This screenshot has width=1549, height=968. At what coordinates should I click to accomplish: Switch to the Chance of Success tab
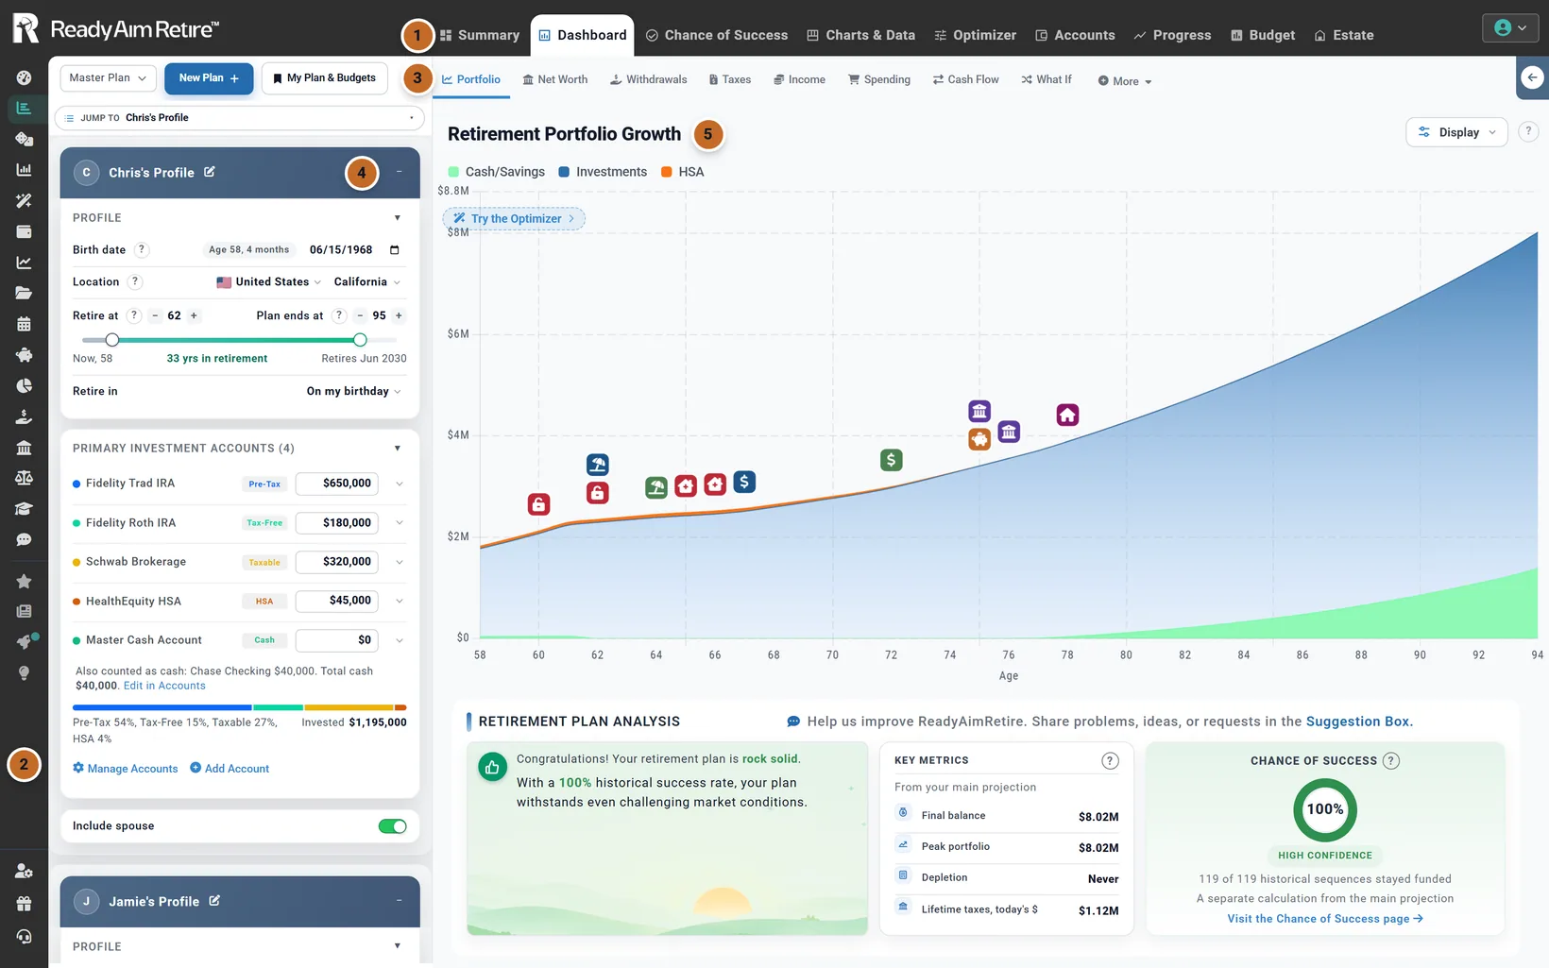(717, 35)
